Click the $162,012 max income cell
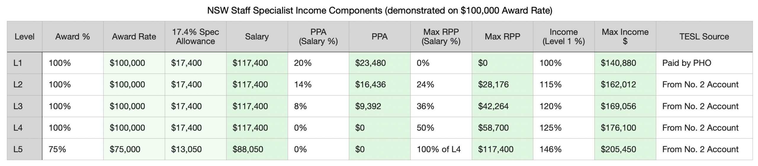The height and width of the screenshot is (166, 758). pos(618,85)
